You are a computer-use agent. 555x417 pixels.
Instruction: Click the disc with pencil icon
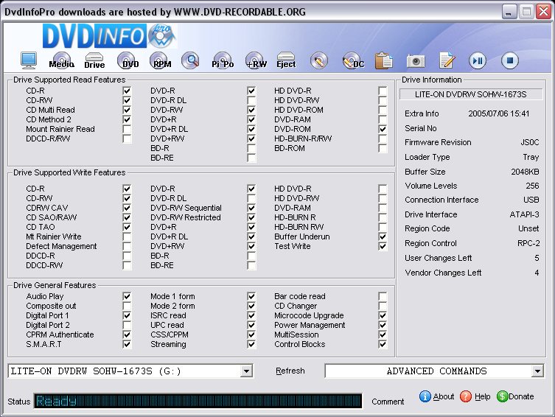(x=319, y=60)
